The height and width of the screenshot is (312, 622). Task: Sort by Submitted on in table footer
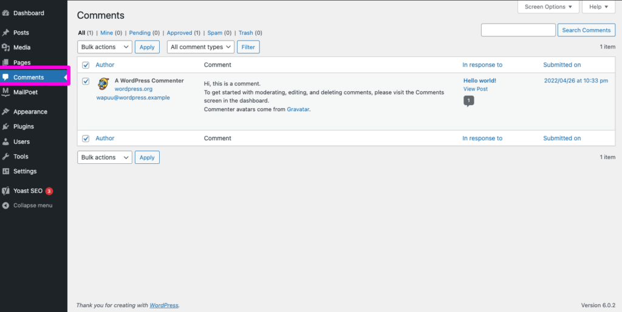(562, 138)
